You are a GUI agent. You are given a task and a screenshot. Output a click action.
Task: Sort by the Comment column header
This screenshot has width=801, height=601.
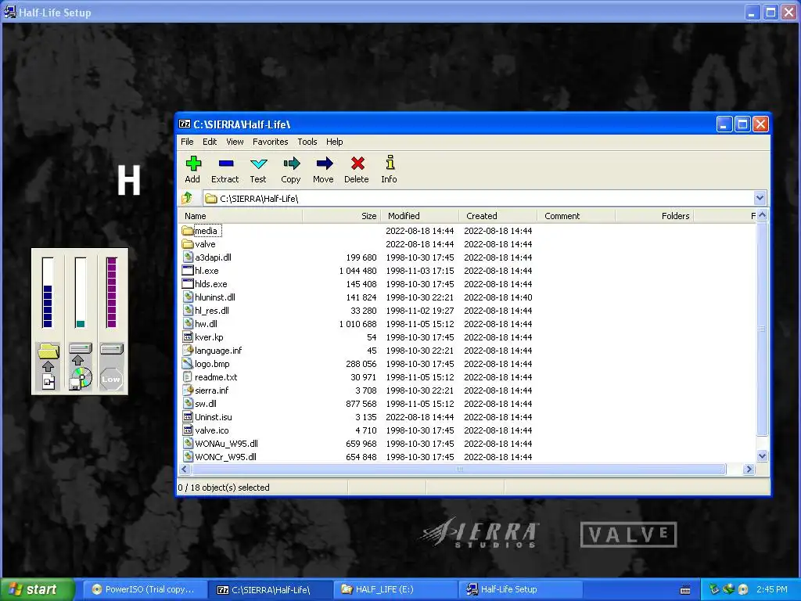(577, 216)
